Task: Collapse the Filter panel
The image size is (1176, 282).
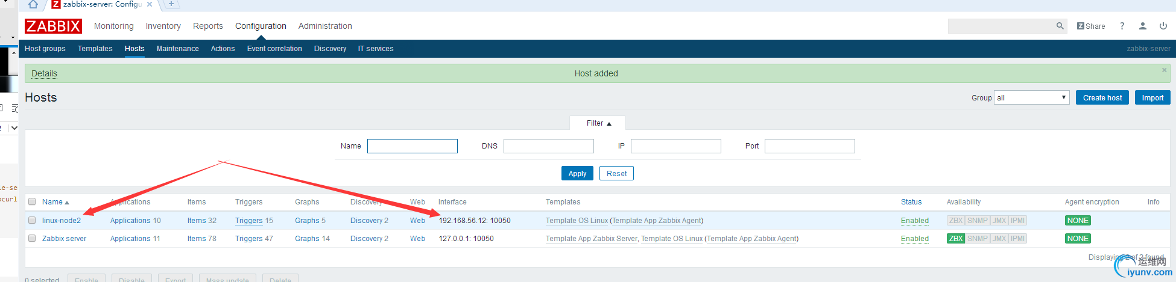Action: click(x=598, y=123)
